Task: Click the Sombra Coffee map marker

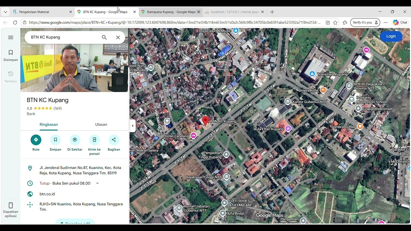Action: [x=360, y=127]
